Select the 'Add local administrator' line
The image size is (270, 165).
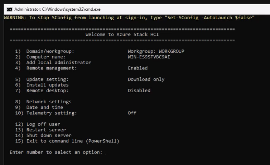(x=53, y=62)
